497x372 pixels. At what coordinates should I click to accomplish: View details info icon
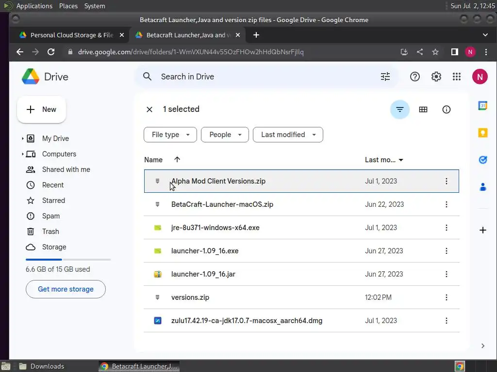click(447, 109)
